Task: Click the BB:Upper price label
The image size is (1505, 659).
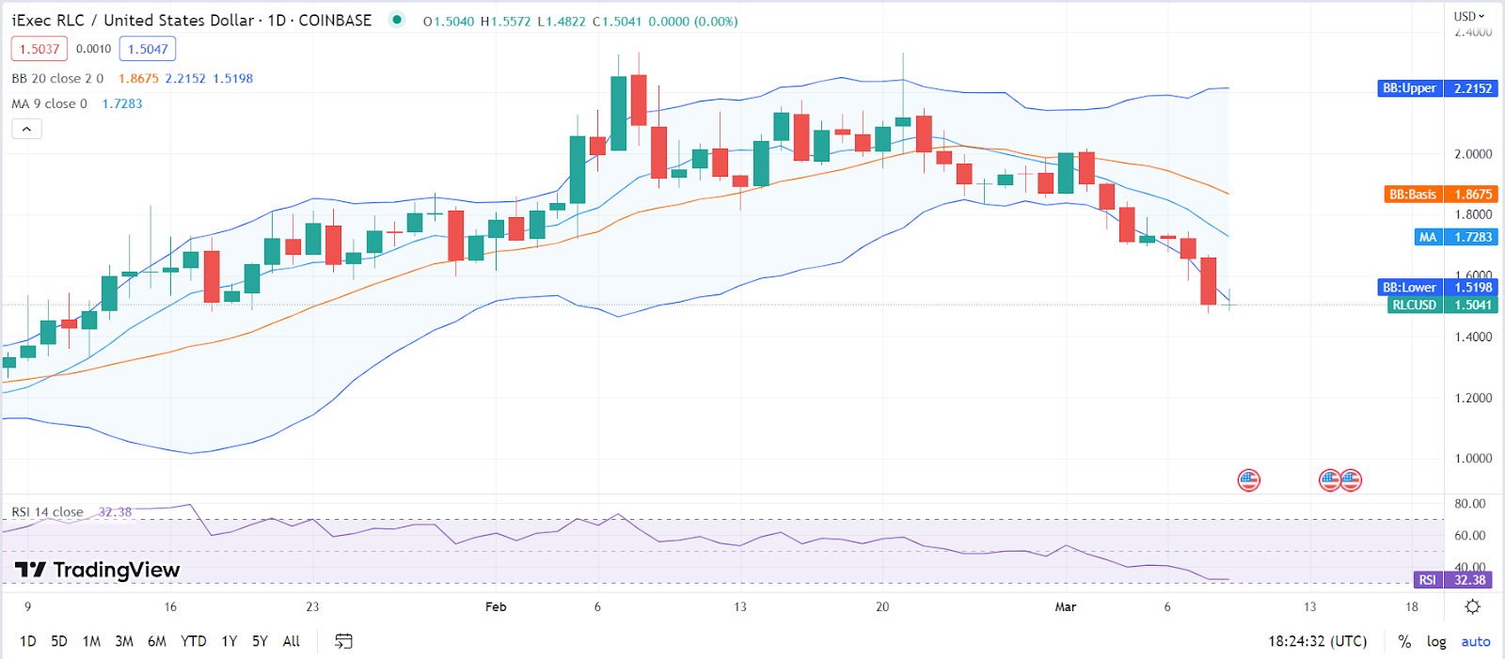Action: click(x=1437, y=88)
